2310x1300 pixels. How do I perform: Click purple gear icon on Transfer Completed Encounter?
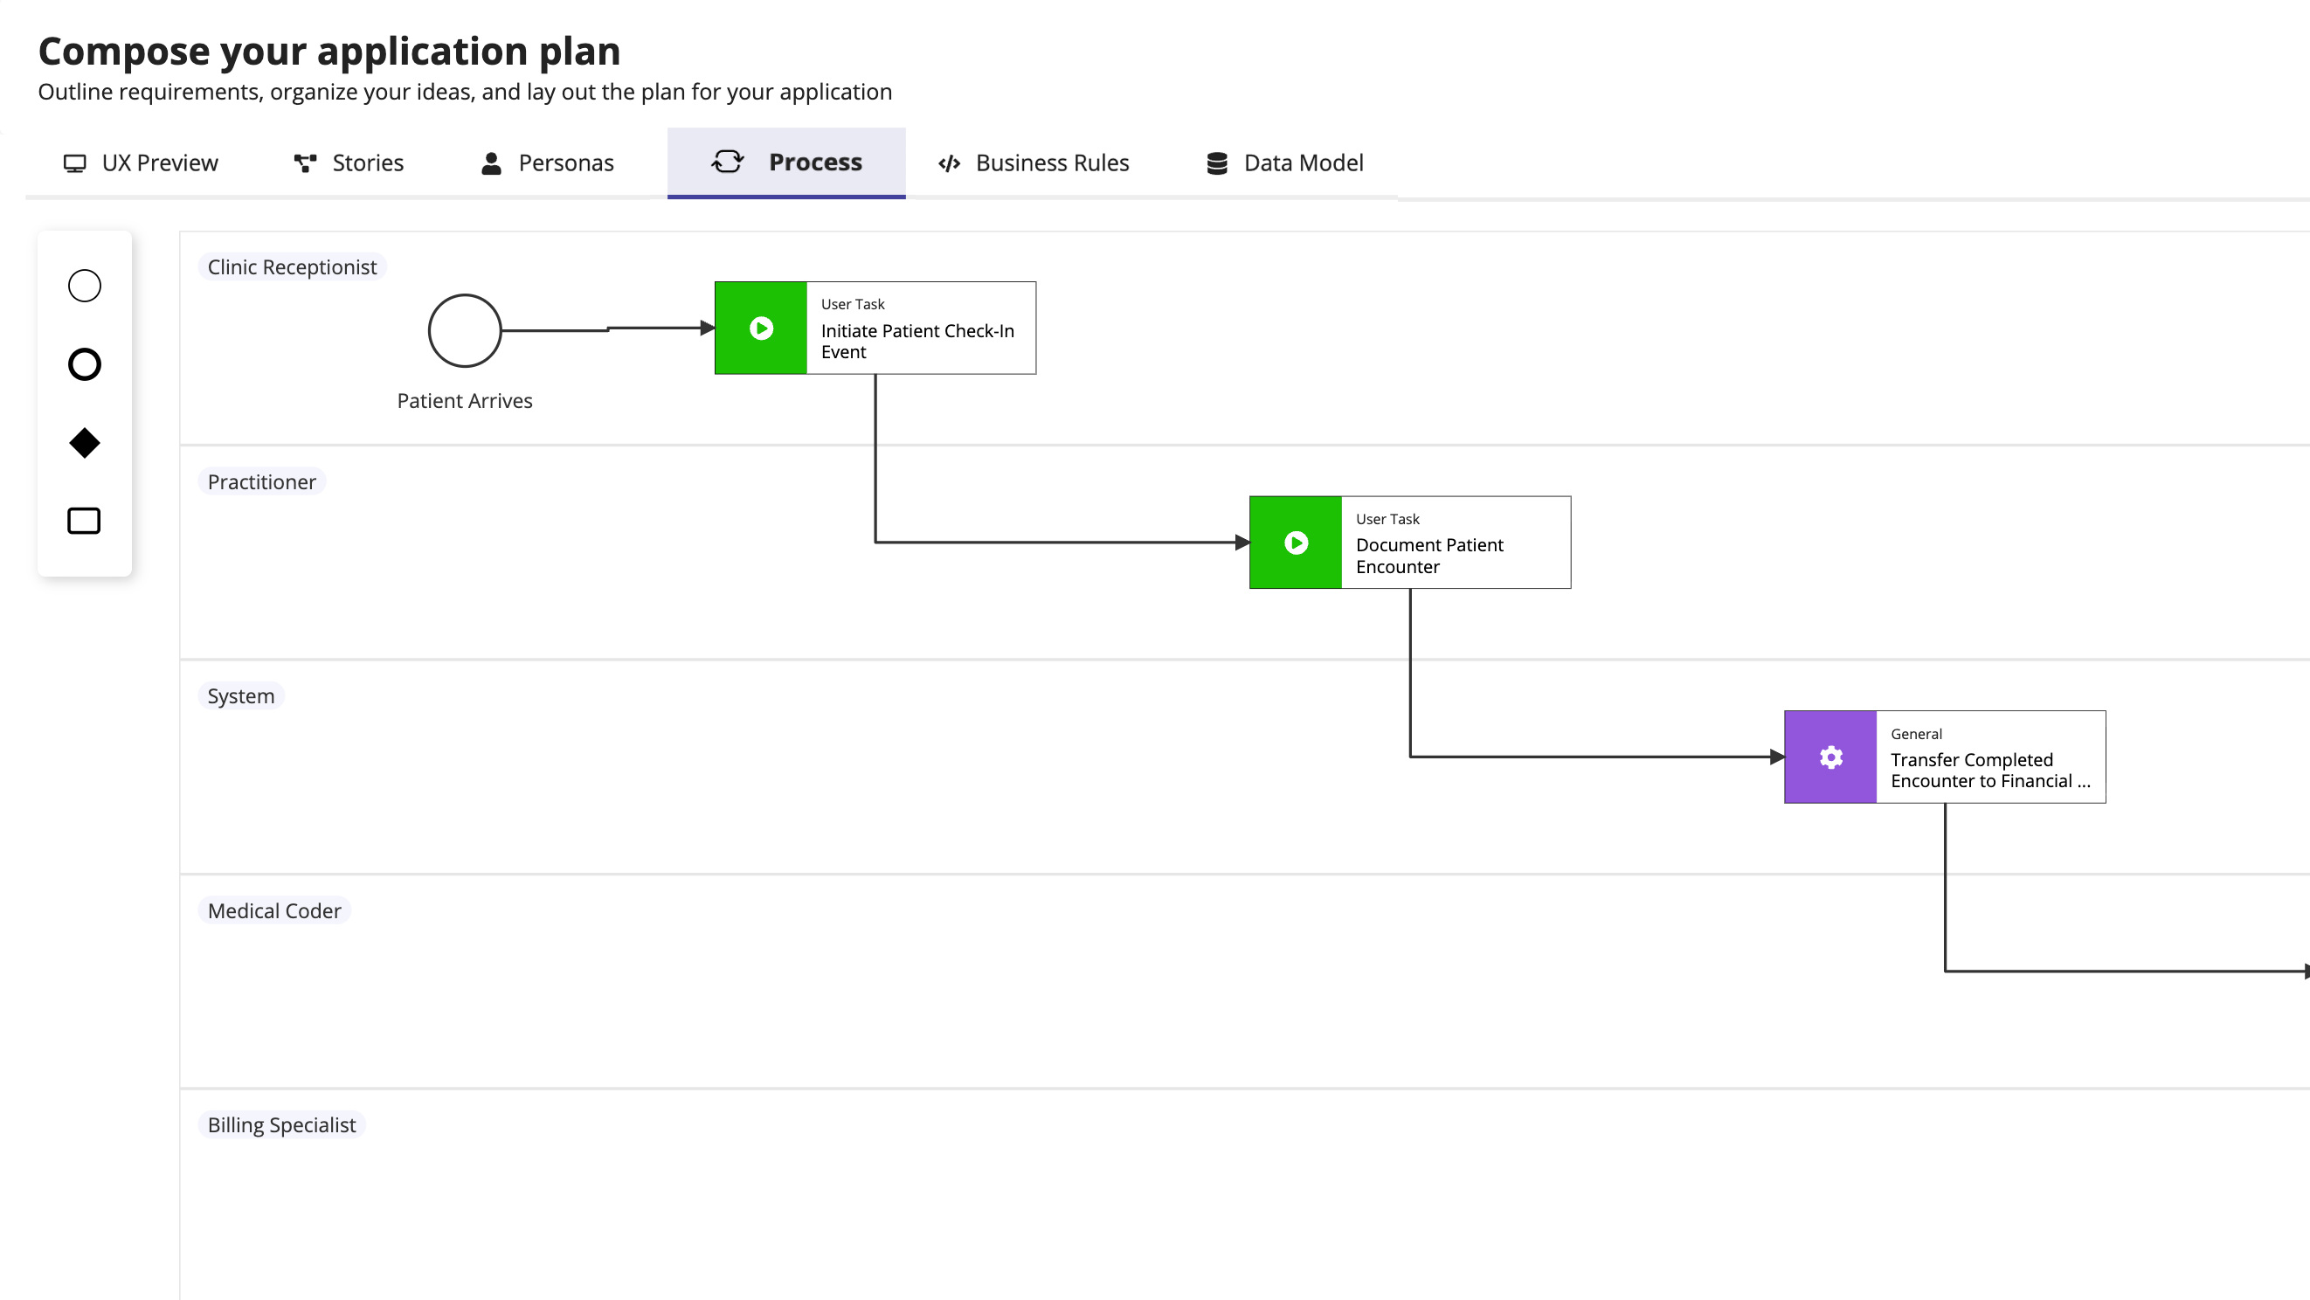[x=1830, y=757]
